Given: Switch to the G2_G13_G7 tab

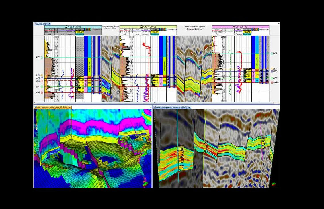Looking at the screenshot, I should click(x=41, y=24).
